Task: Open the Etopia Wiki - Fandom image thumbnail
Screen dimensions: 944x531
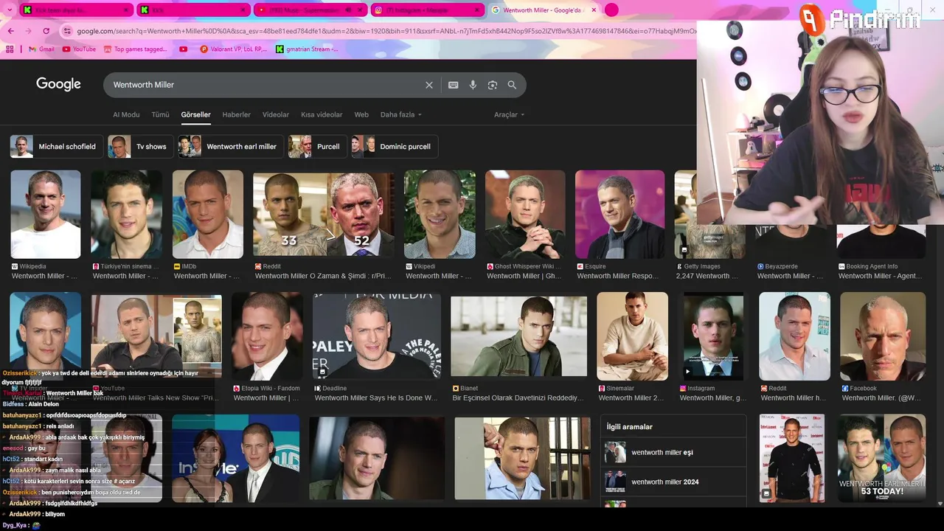Action: point(267,336)
